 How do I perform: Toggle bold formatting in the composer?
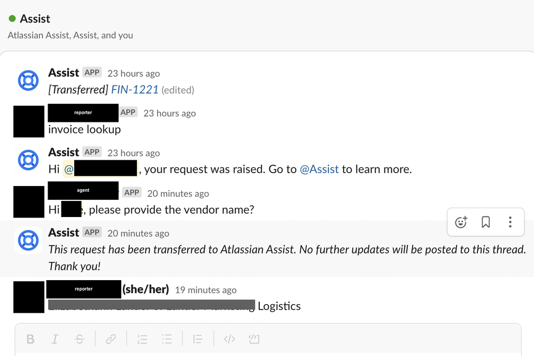coord(30,339)
